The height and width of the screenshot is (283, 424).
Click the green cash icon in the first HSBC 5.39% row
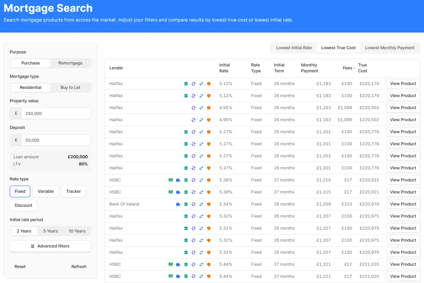point(170,180)
